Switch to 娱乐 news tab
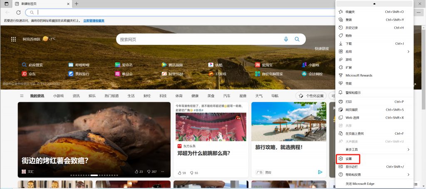The width and height of the screenshot is (426, 189). click(x=92, y=96)
